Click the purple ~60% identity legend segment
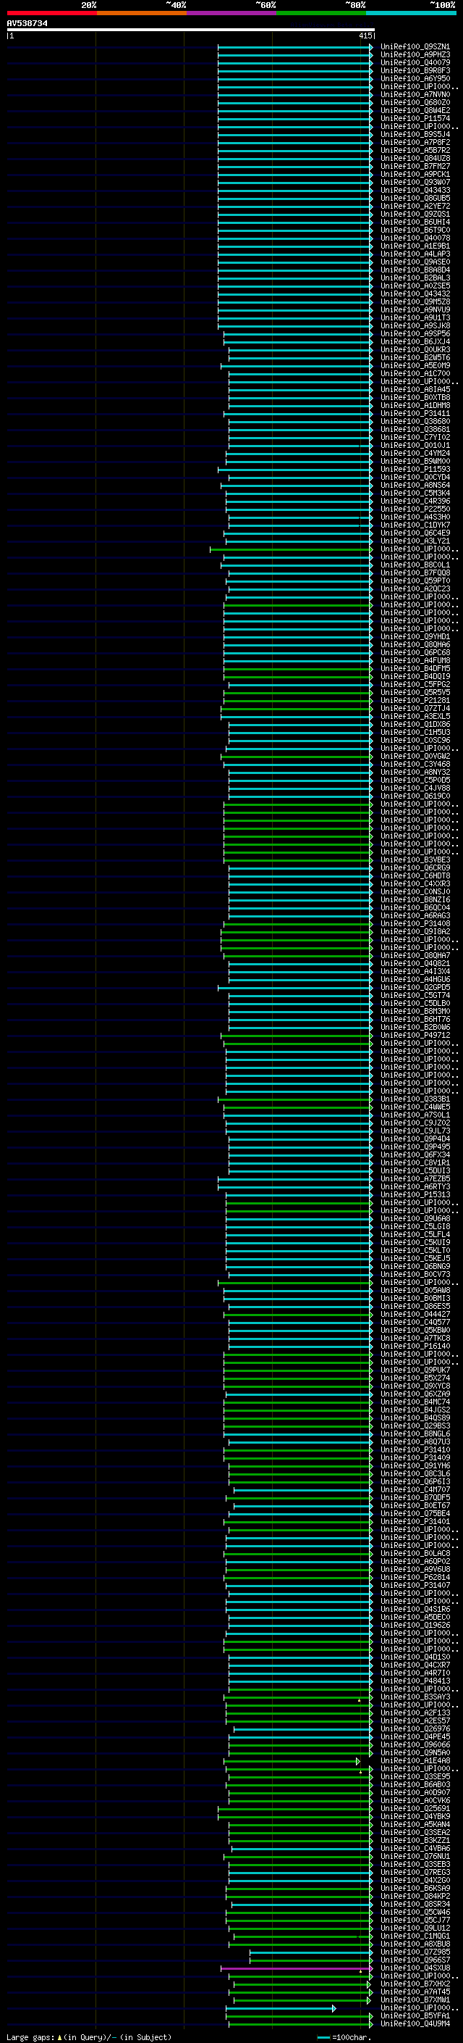Image resolution: width=463 pixels, height=2043 pixels. coord(231,13)
